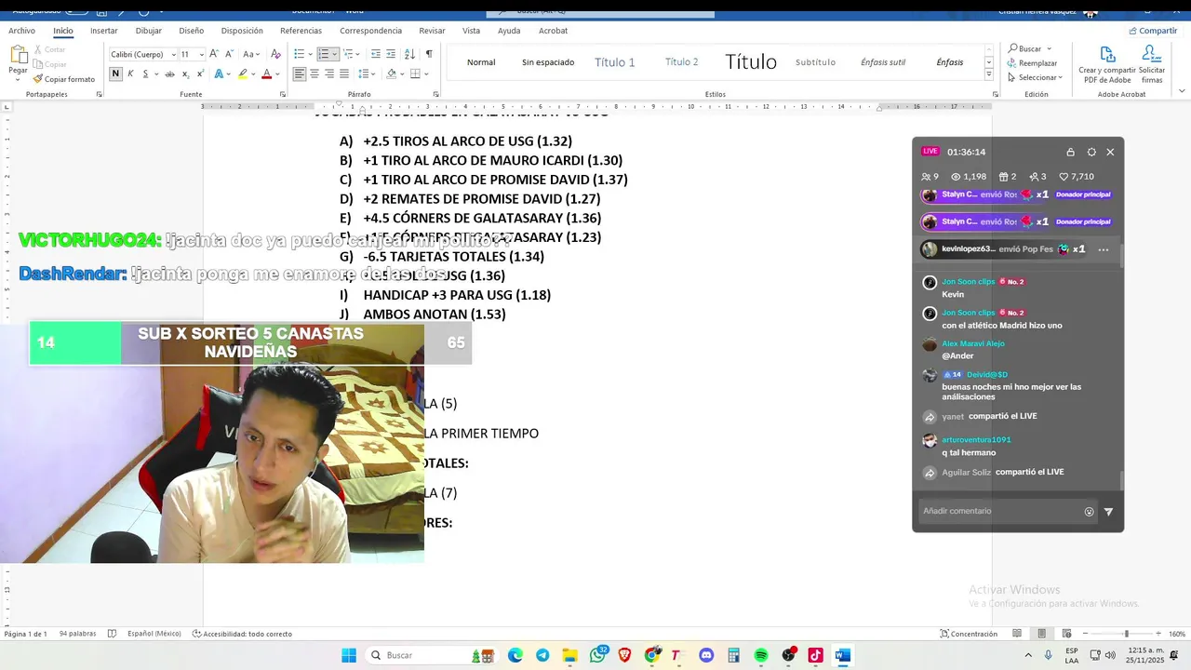The image size is (1191, 670).
Task: Open Spotify from the taskbar
Action: (x=761, y=655)
